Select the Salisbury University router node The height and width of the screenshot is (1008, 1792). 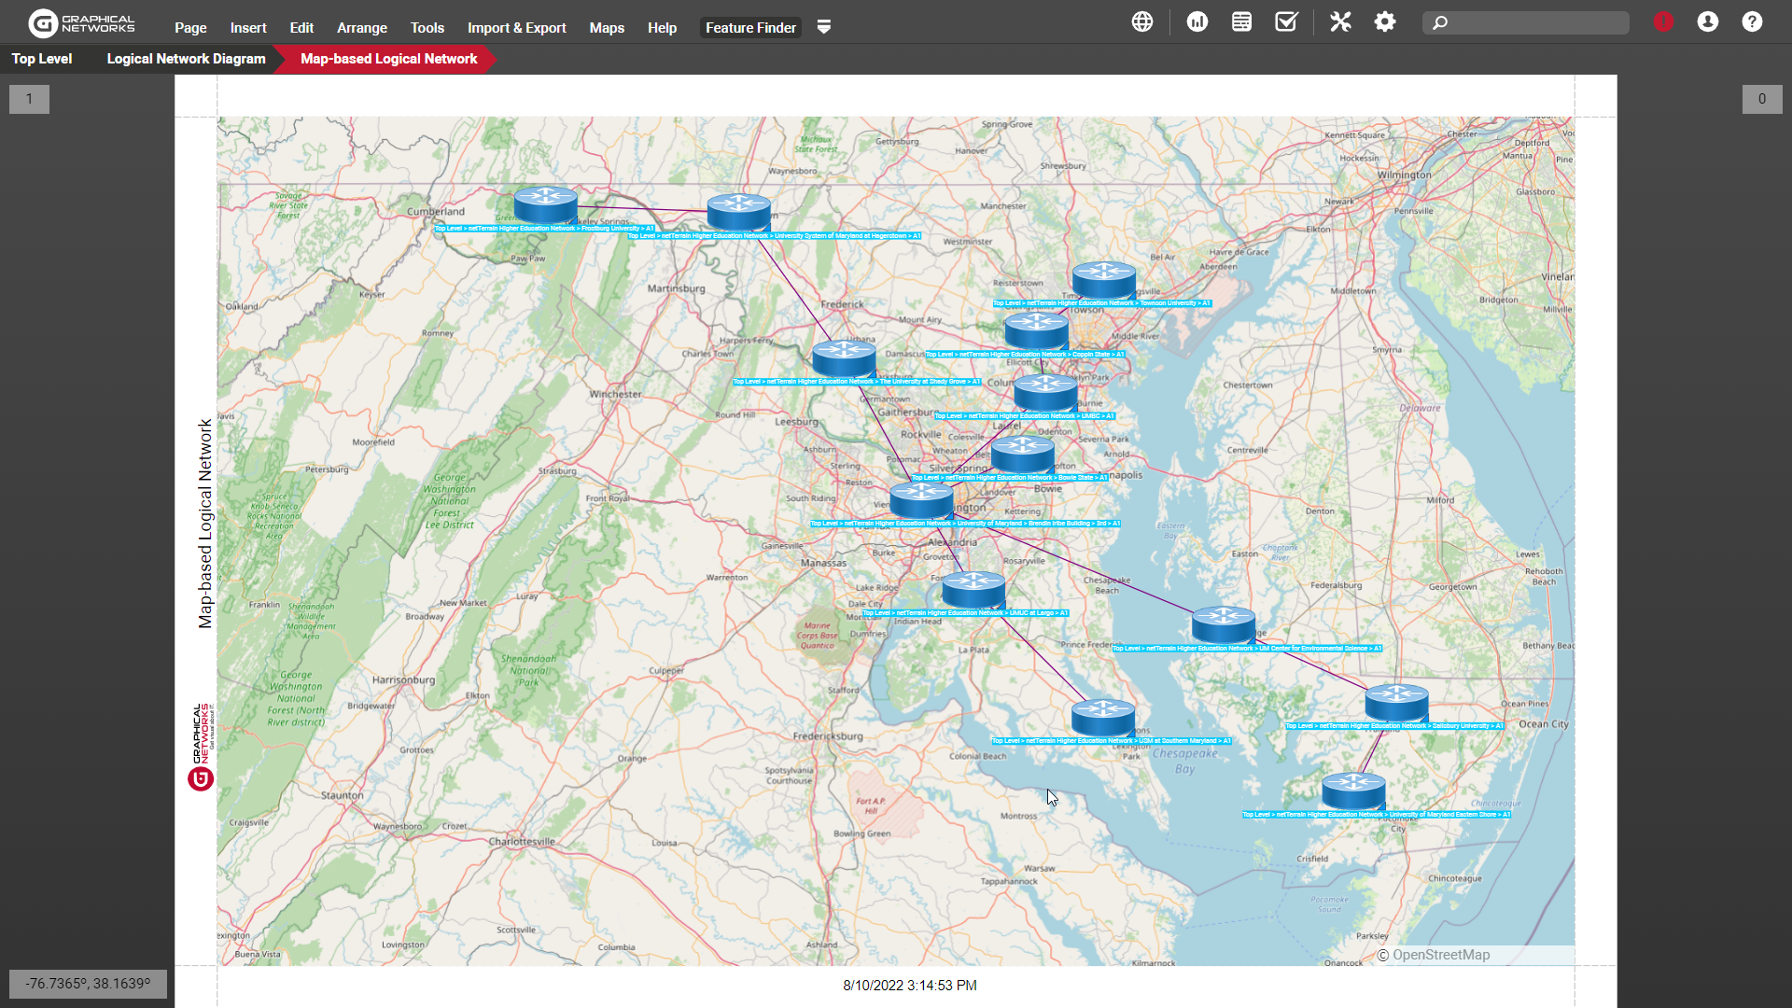point(1396,702)
